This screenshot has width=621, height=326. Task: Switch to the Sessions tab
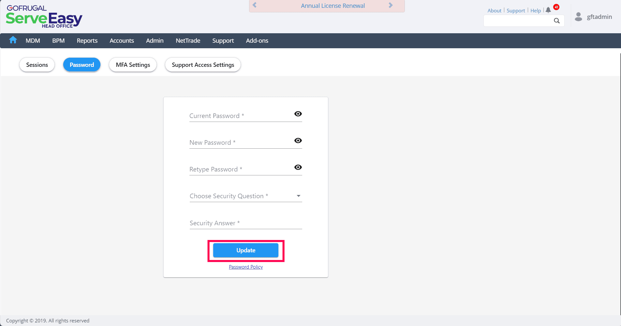coord(37,65)
